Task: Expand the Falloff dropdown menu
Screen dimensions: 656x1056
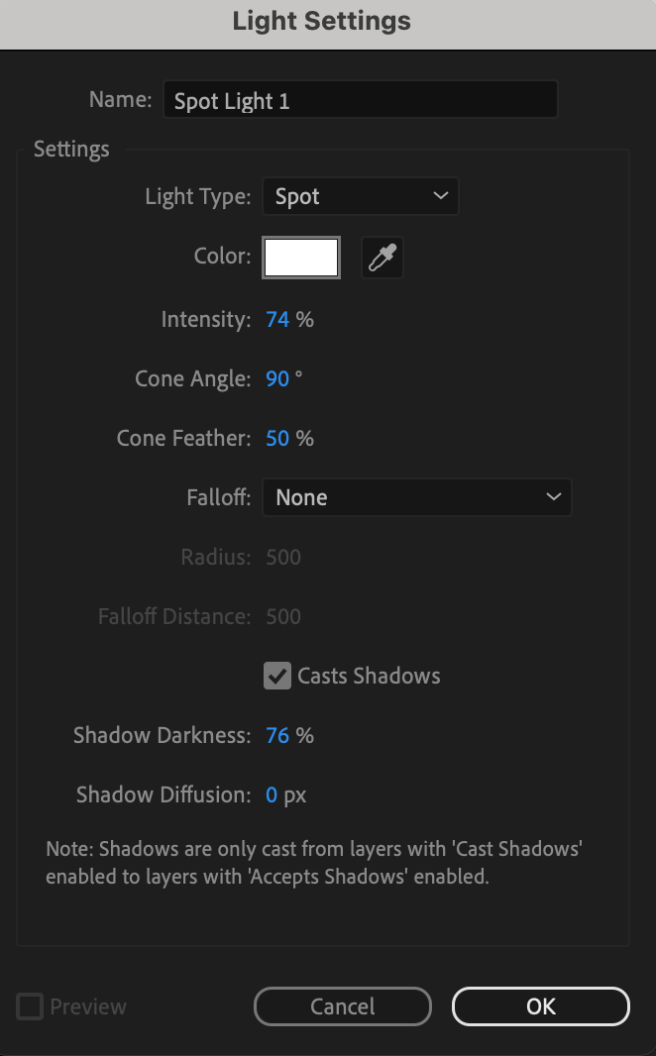Action: (x=416, y=497)
